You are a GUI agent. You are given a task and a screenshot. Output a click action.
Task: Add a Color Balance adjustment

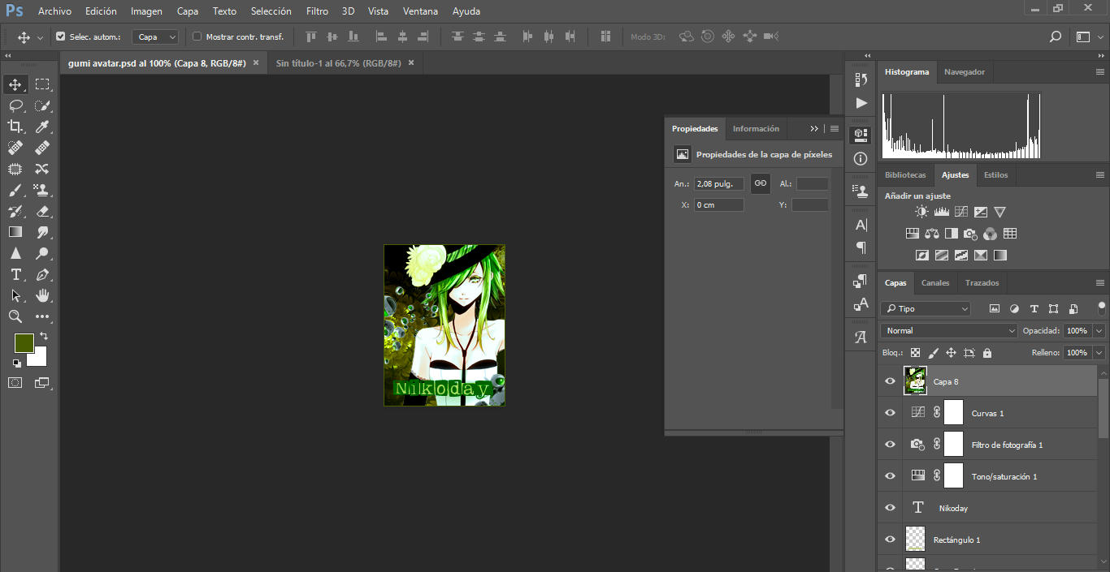pyautogui.click(x=931, y=234)
